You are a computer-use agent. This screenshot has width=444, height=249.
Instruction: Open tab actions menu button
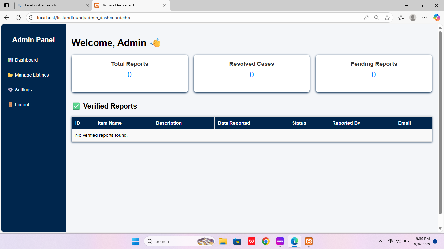(x=7, y=5)
